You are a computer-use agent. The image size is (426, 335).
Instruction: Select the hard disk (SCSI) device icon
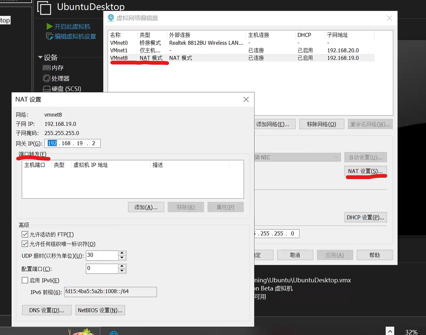46,89
